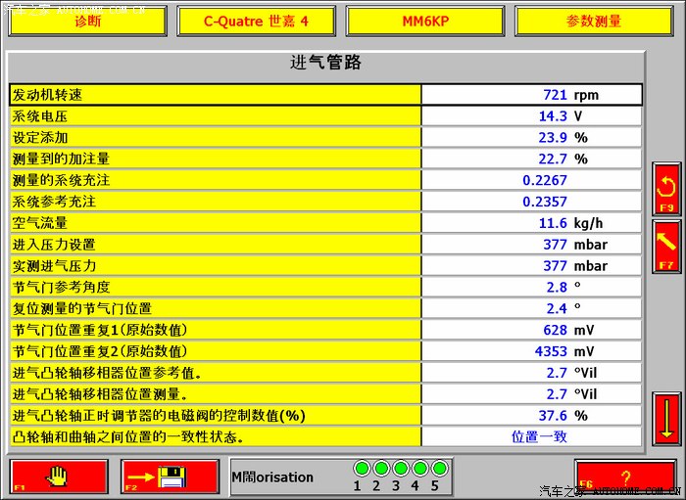Switch to the 参数测量 tab
686x500 pixels.
tap(594, 21)
